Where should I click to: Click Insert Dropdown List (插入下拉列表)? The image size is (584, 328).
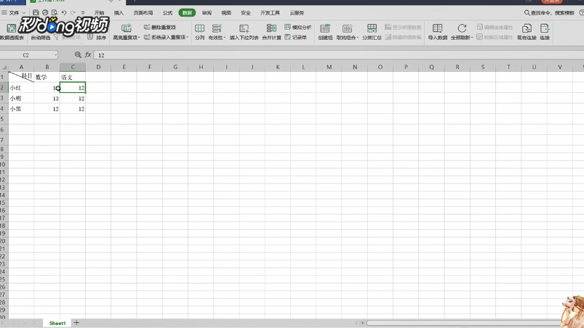tap(244, 32)
